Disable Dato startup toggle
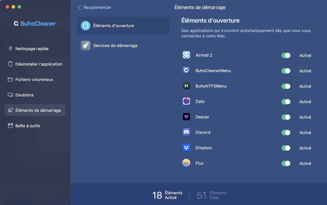The height and width of the screenshot is (205, 327). 286,102
